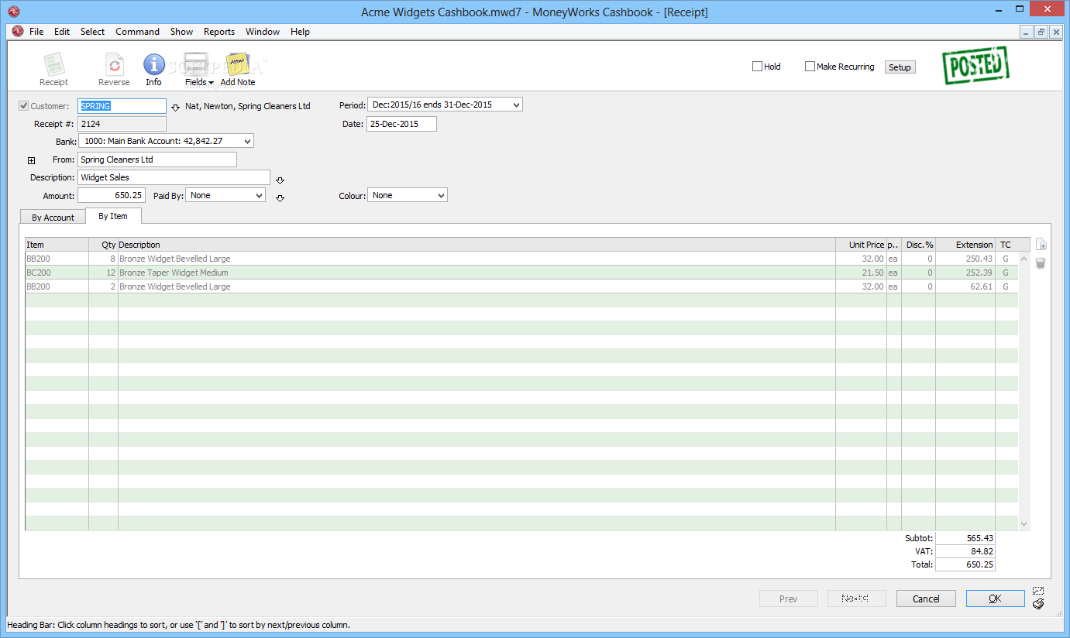1070x638 pixels.
Task: Open the Period dropdown
Action: pyautogui.click(x=445, y=105)
